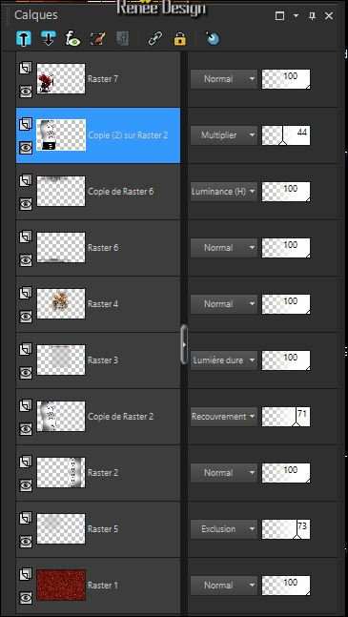
Task: Click the layer type icon of Raster 7
Action: (x=26, y=68)
